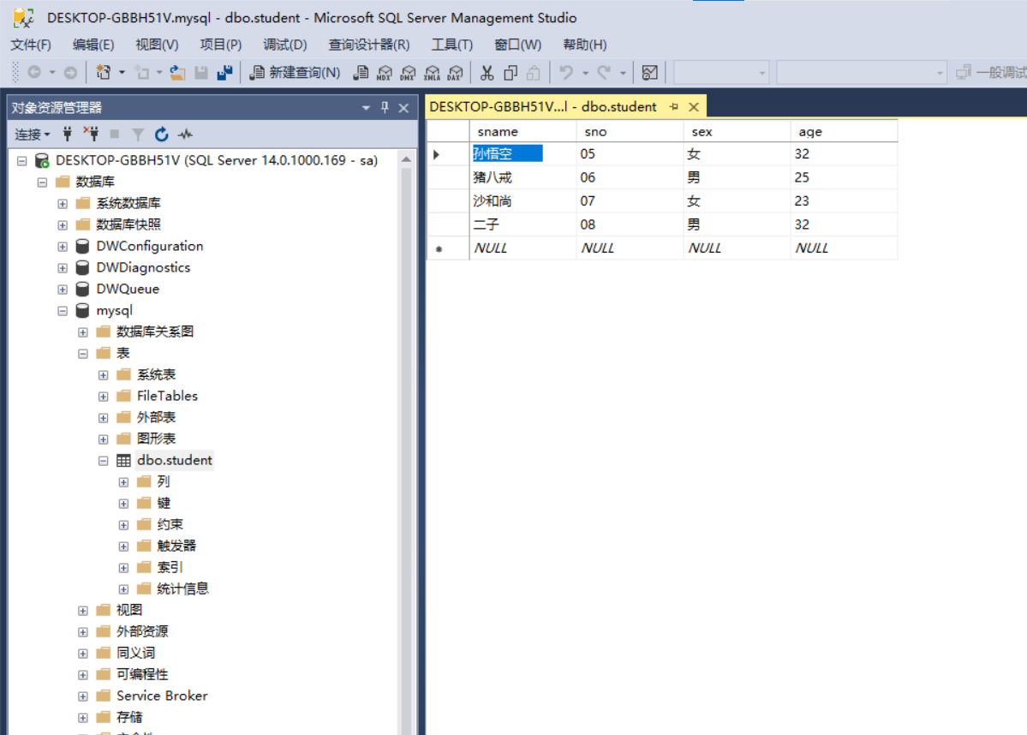Select the FileTables folder in tree
The image size is (1027, 735).
(x=167, y=396)
